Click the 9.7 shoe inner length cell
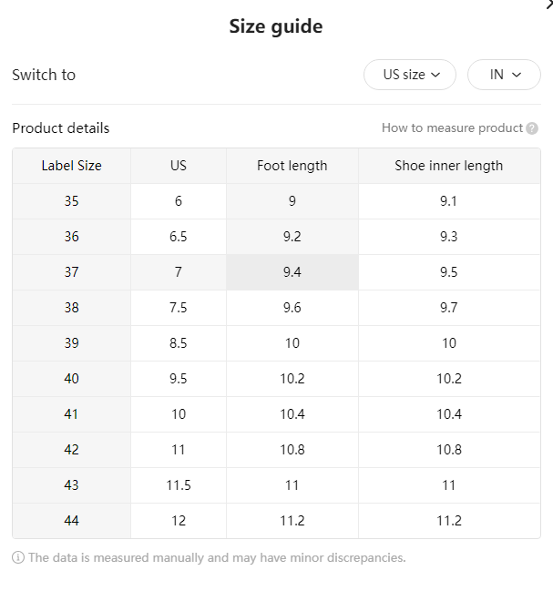 click(x=449, y=308)
